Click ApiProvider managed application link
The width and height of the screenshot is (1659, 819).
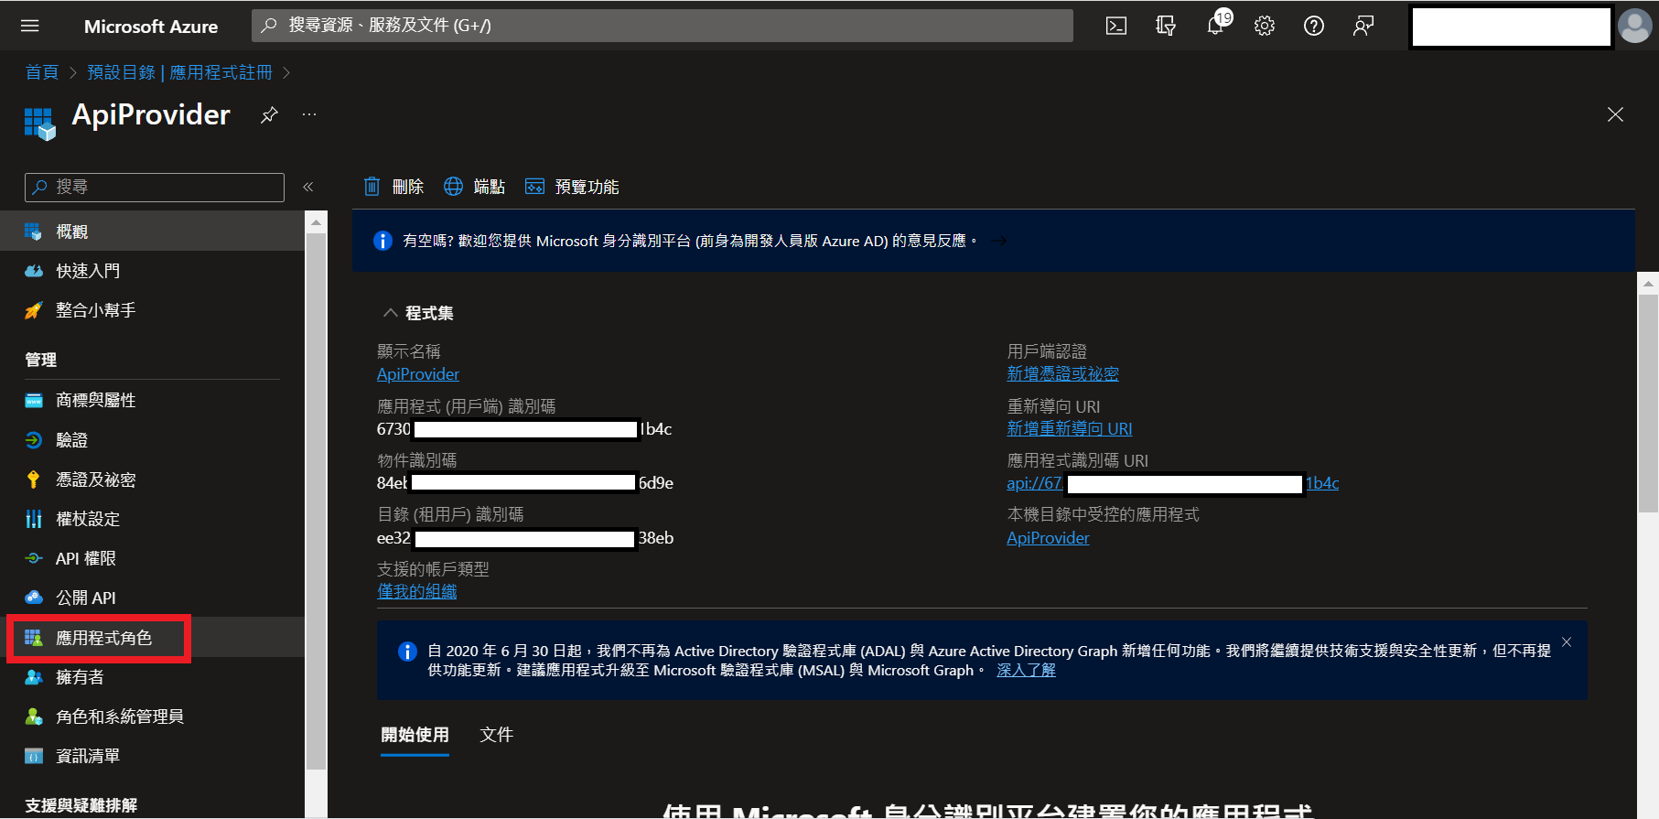tap(1048, 538)
